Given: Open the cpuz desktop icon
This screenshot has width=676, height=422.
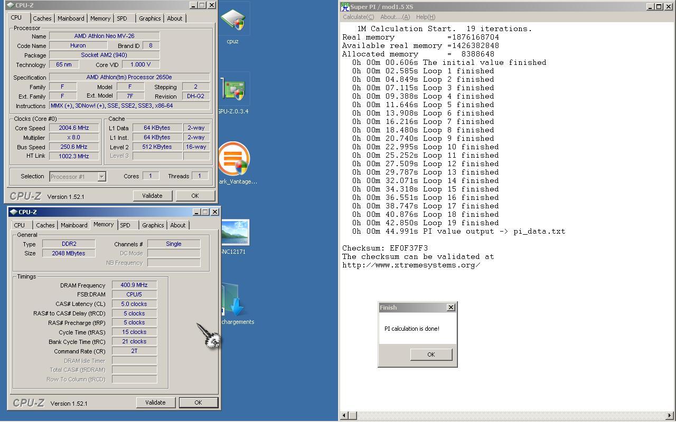Looking at the screenshot, I should click(x=232, y=21).
